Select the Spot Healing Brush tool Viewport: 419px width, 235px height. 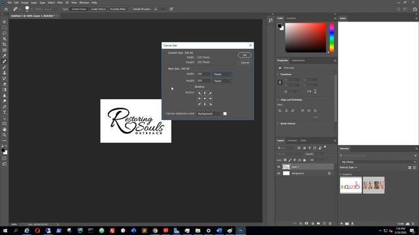click(5, 61)
